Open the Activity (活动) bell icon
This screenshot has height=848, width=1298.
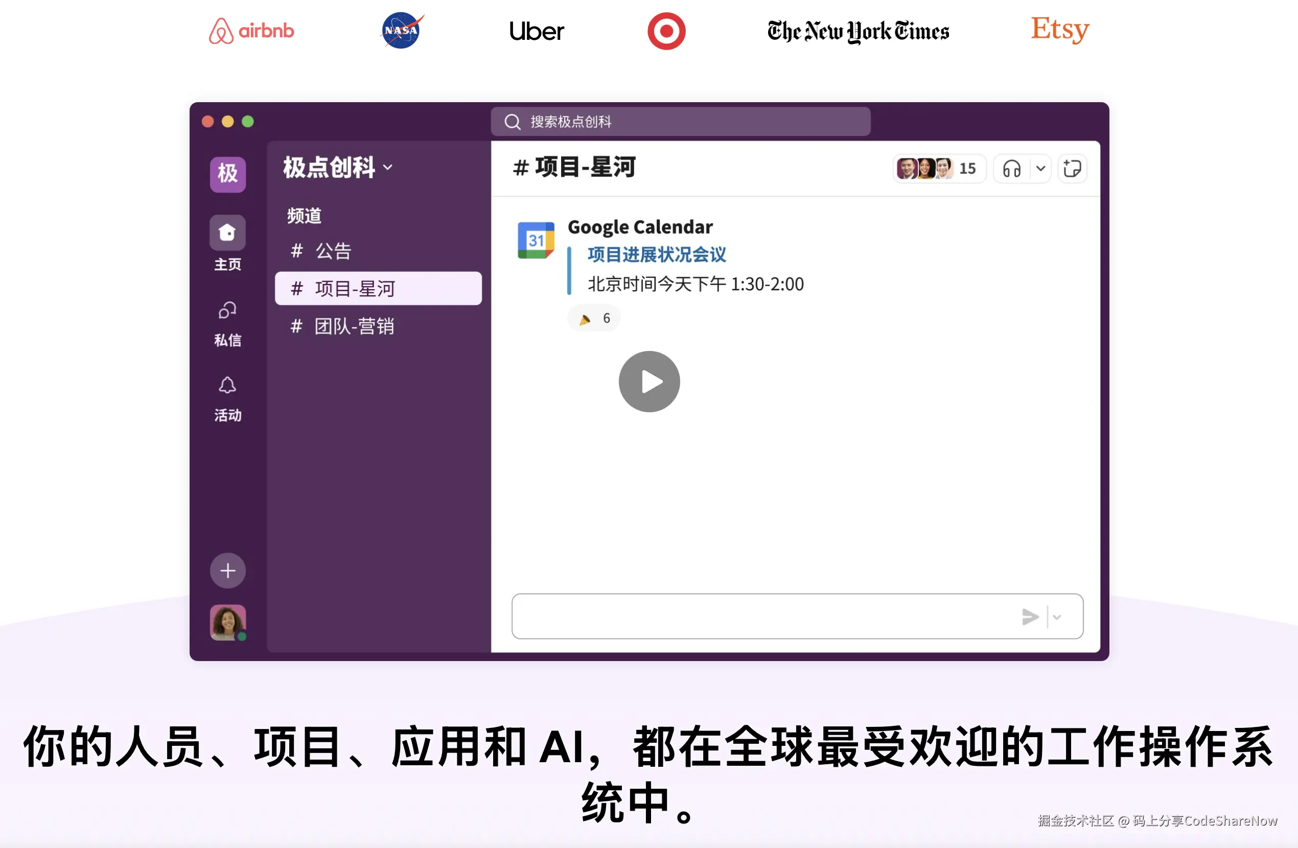tap(227, 386)
